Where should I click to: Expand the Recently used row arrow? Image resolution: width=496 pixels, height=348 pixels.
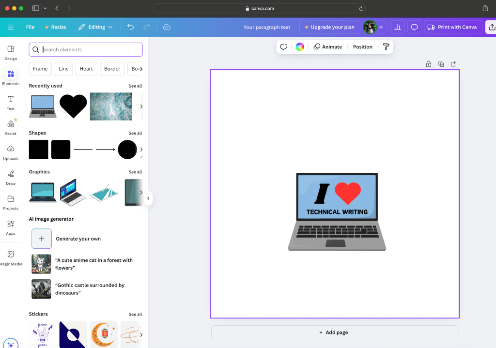pos(141,106)
